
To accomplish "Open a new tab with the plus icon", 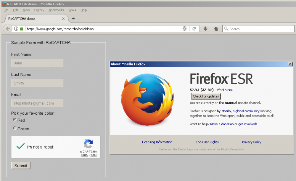I will point(73,18).
